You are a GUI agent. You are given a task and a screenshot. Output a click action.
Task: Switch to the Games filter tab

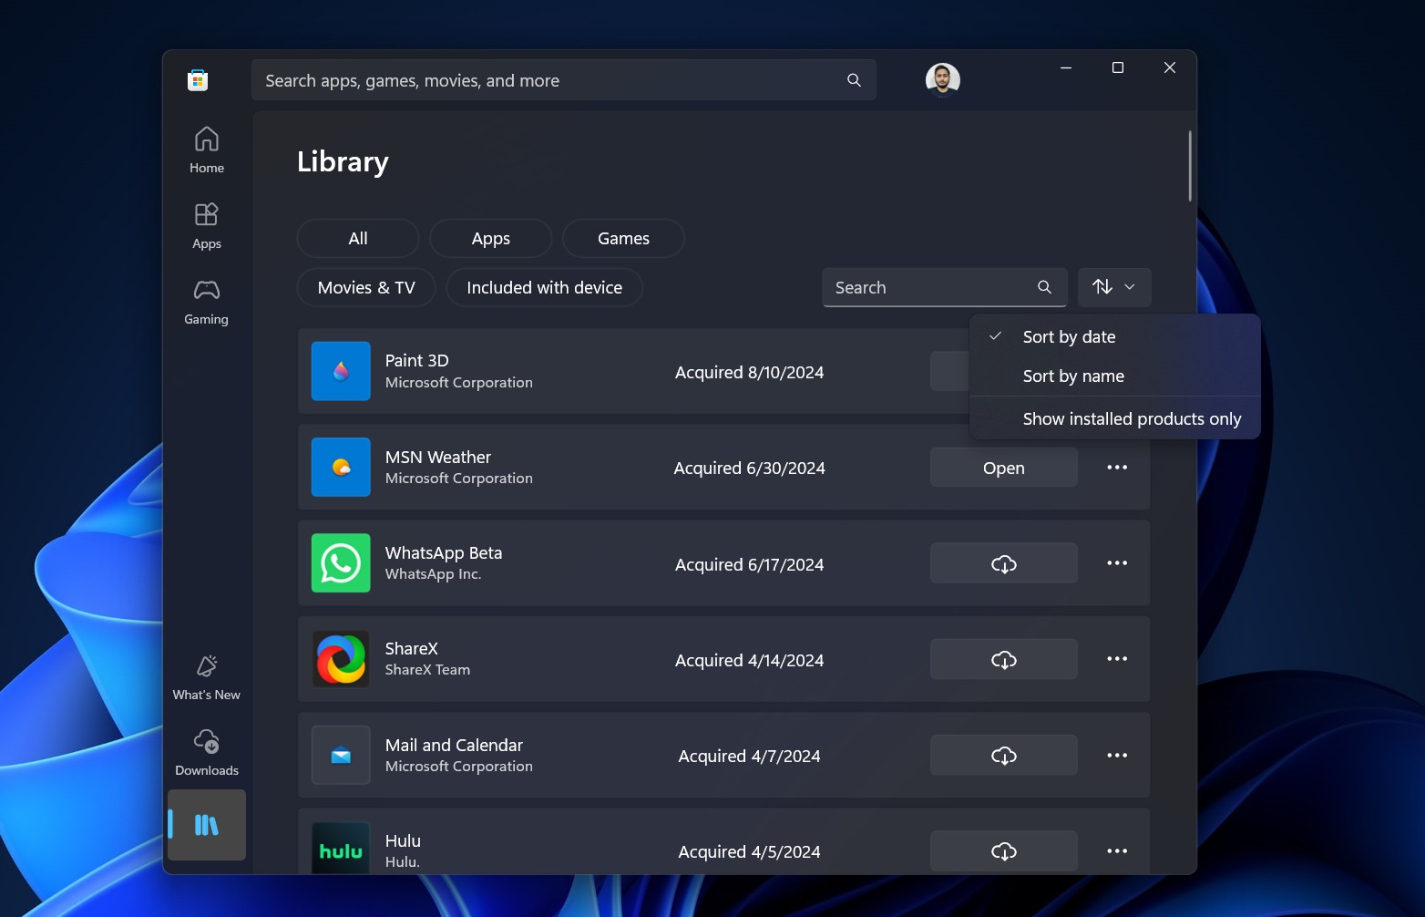pyautogui.click(x=622, y=238)
